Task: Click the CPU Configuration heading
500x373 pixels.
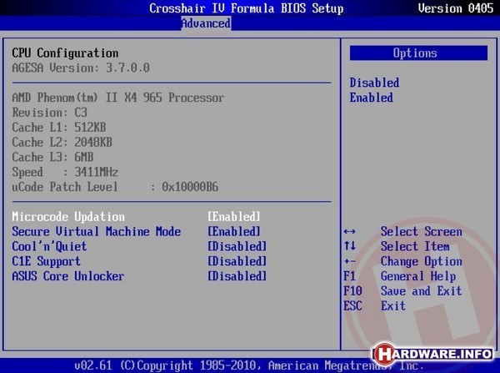Action: (65, 53)
